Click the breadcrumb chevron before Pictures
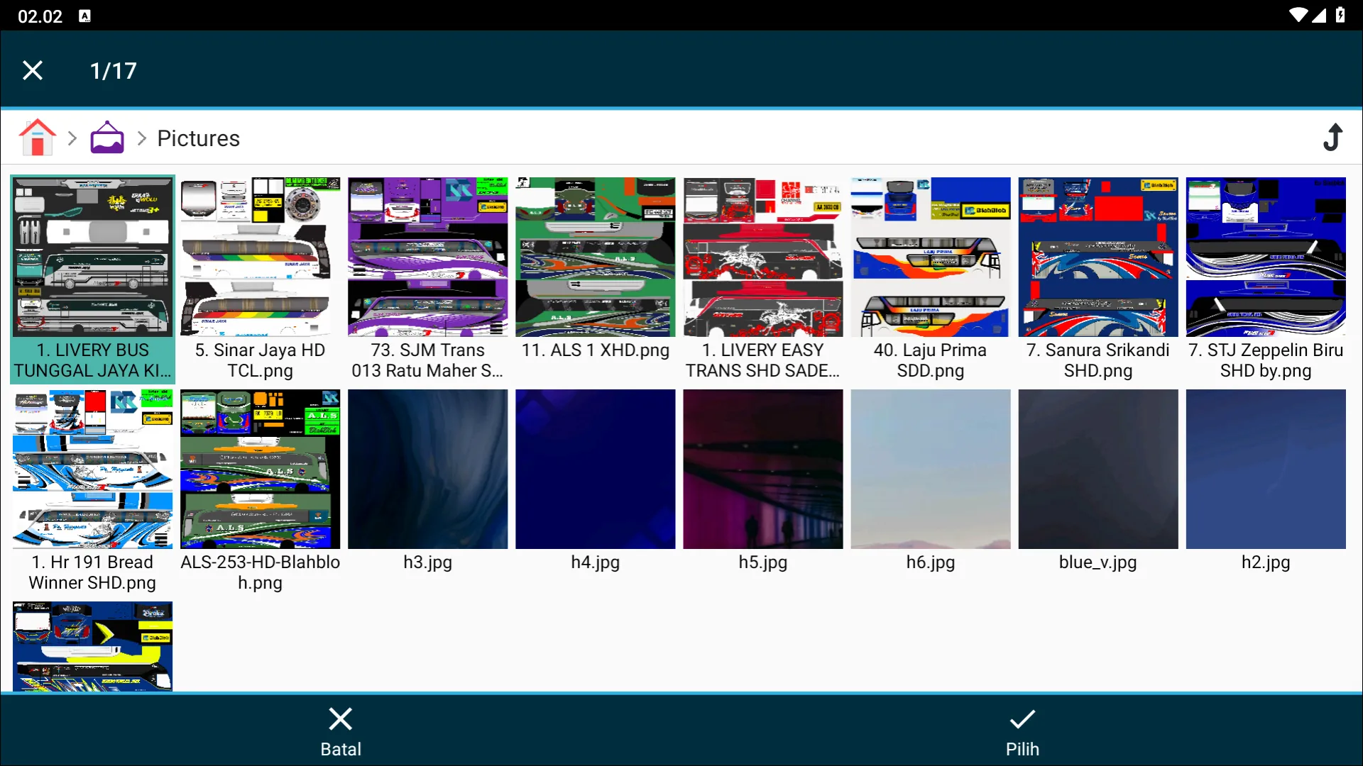 click(x=142, y=138)
